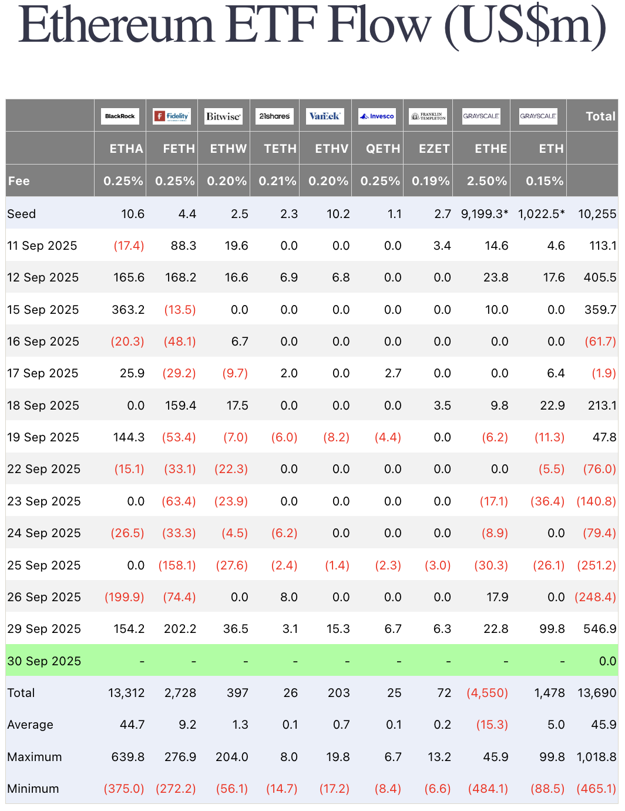Click the 13,312 ETHA total
This screenshot has width=625, height=811.
pyautogui.click(x=126, y=693)
